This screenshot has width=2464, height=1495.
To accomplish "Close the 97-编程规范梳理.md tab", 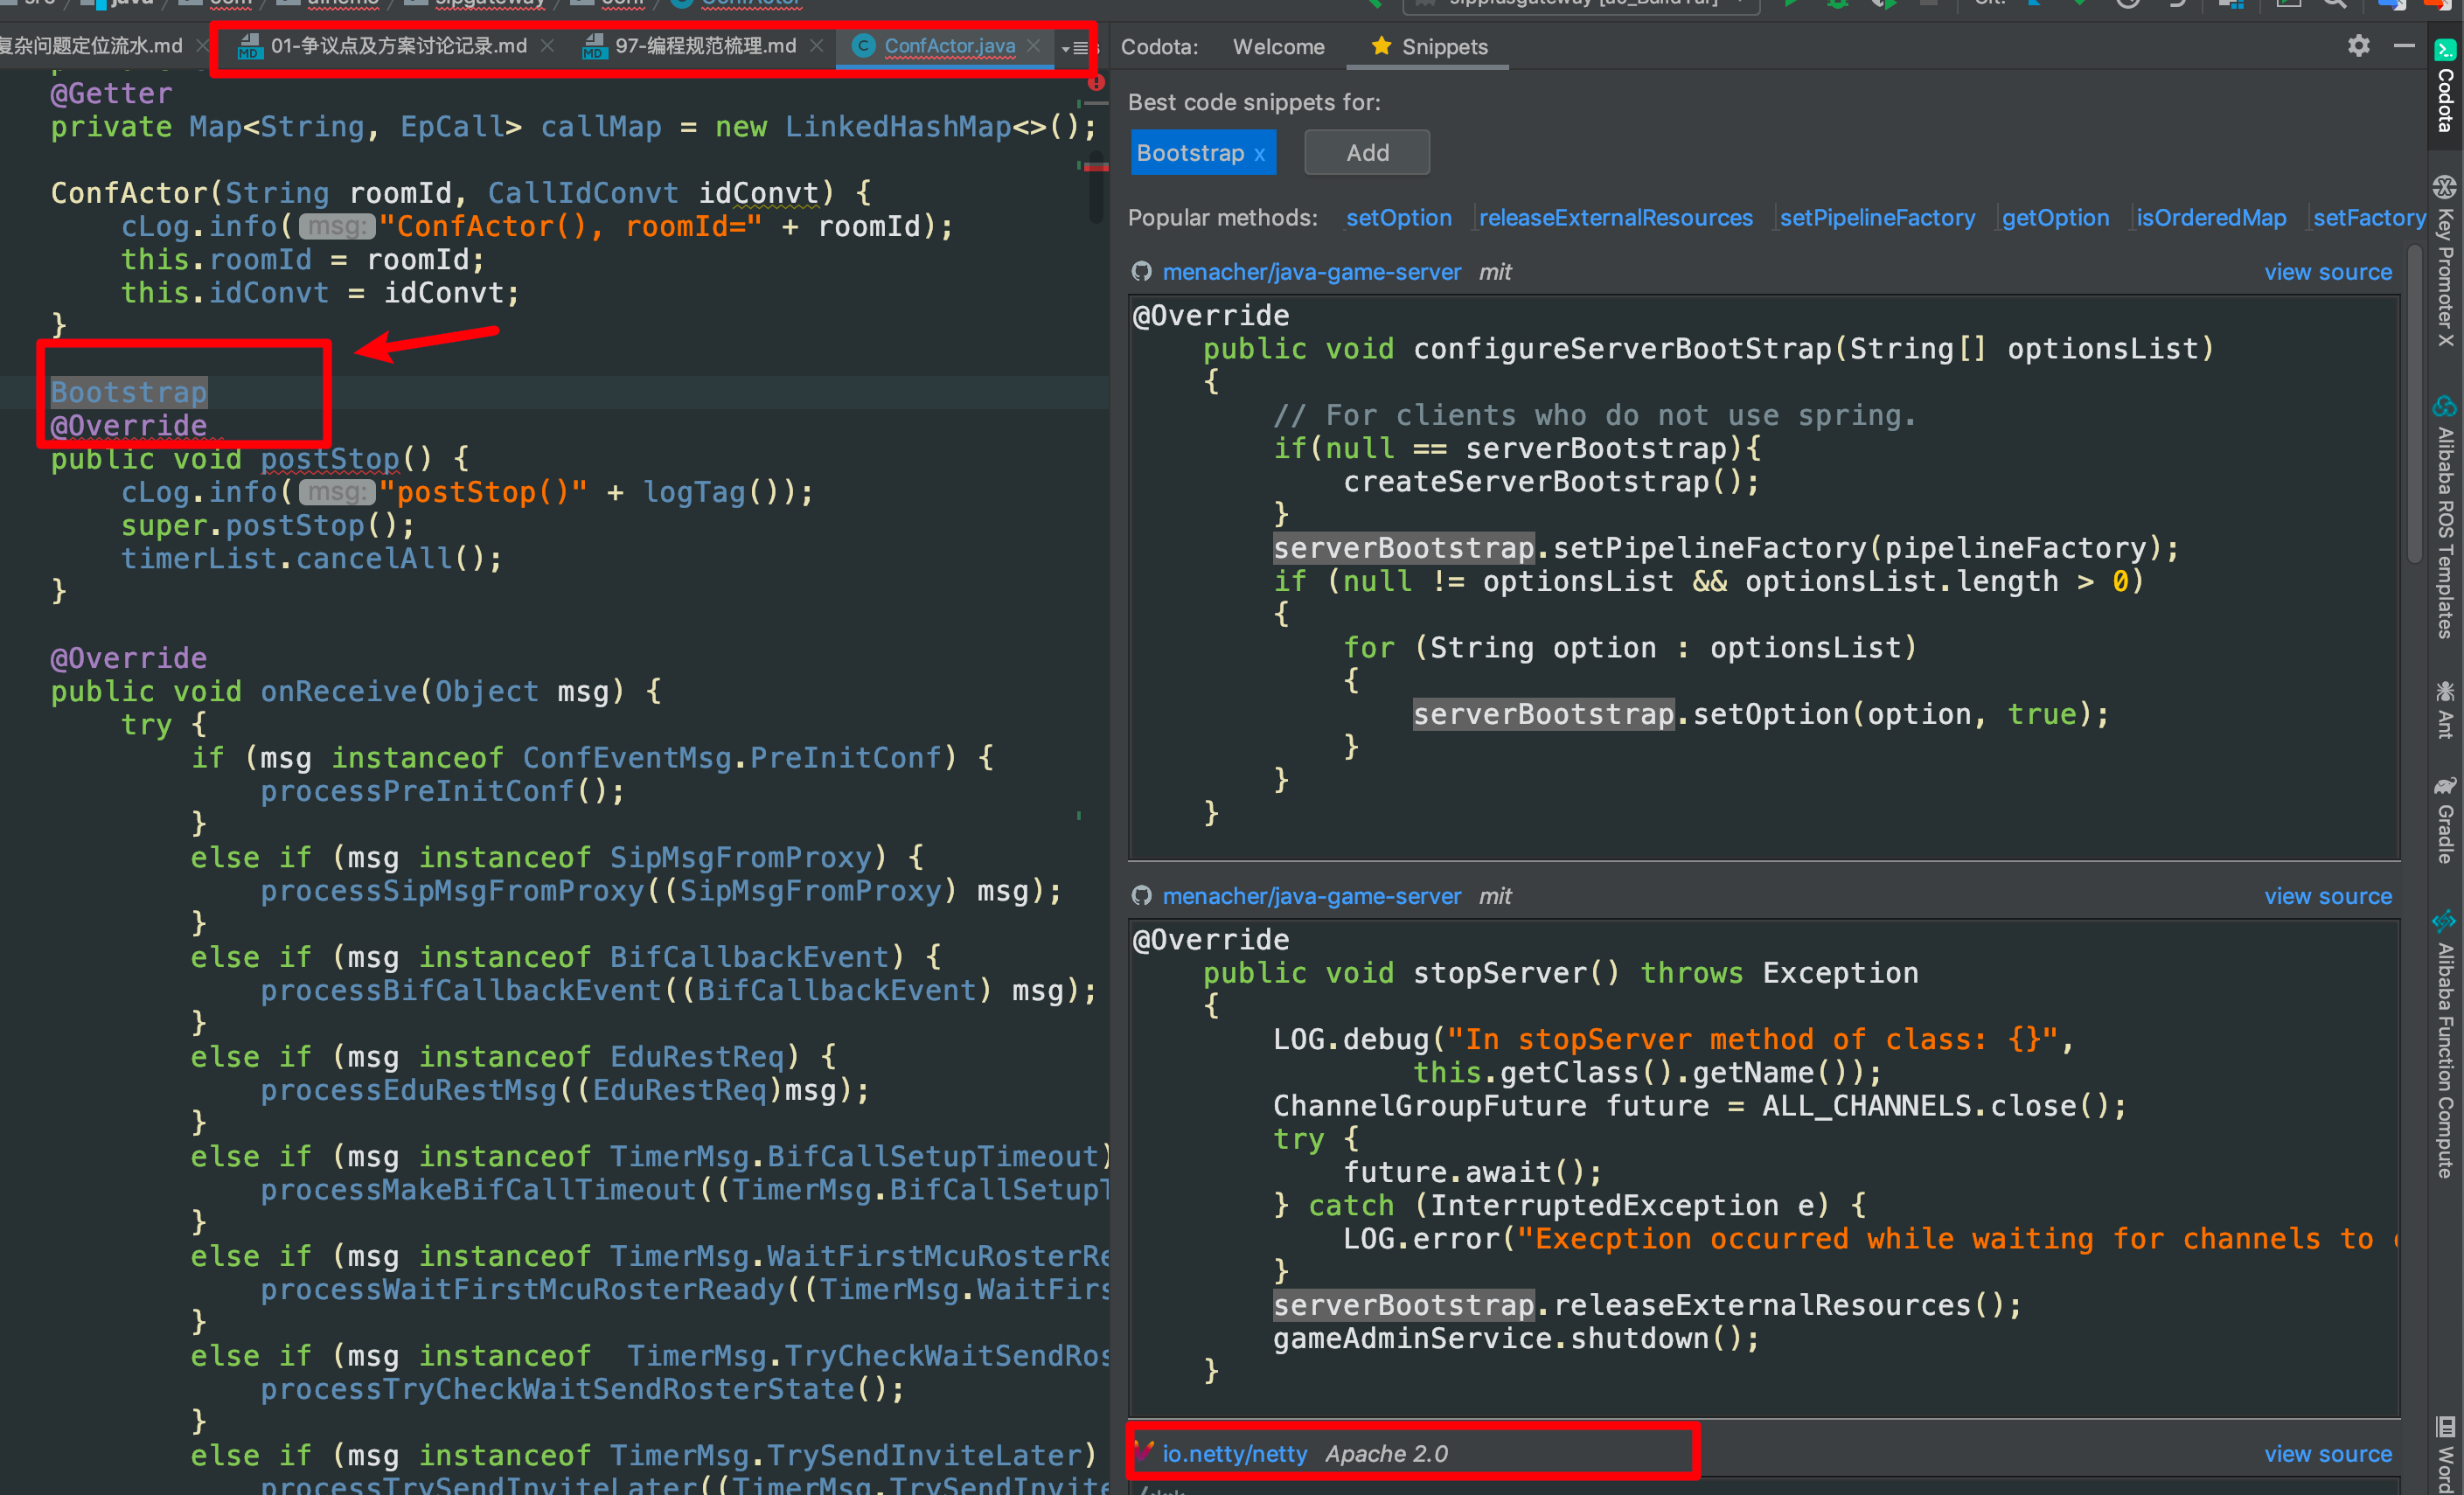I will click(x=816, y=46).
